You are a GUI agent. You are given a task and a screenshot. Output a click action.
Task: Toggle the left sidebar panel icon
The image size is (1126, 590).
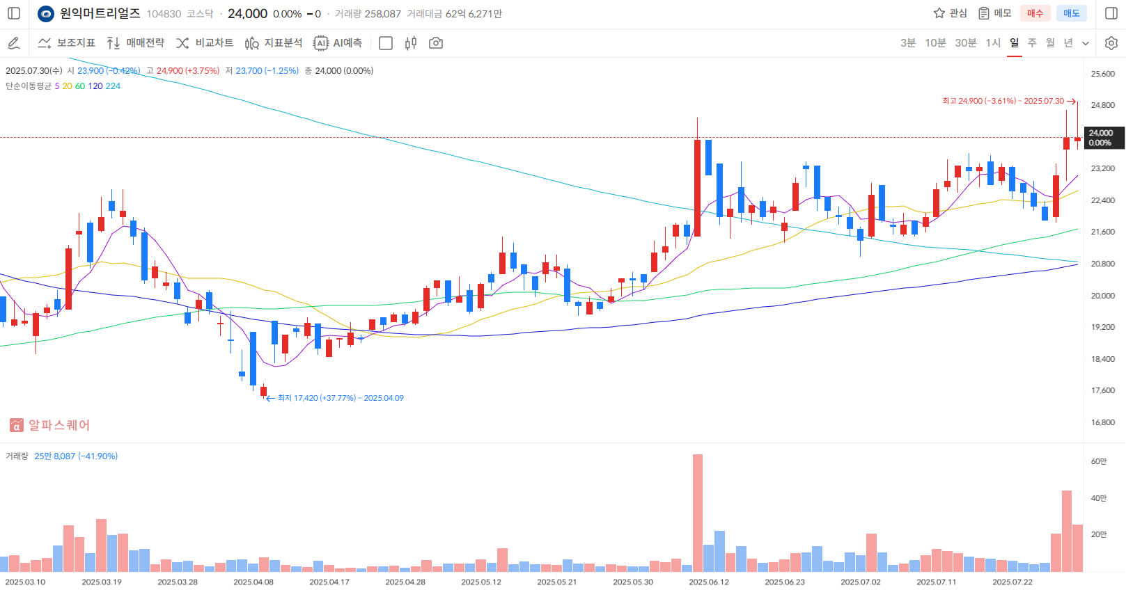point(14,13)
